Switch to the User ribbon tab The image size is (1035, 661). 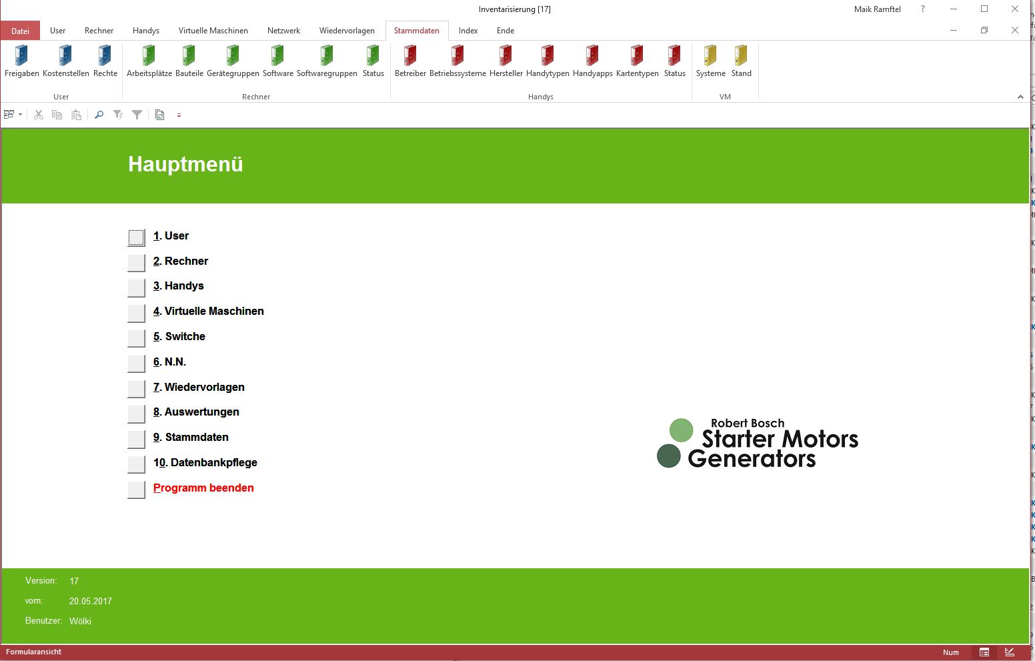pos(57,31)
